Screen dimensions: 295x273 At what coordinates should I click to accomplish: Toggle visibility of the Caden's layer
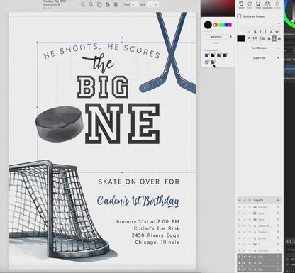pyautogui.click(x=250, y=232)
